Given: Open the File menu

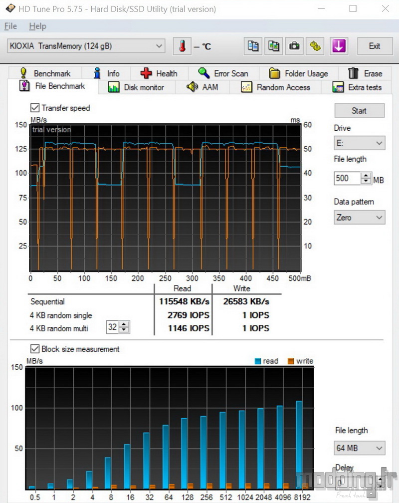Looking at the screenshot, I should click(x=10, y=26).
